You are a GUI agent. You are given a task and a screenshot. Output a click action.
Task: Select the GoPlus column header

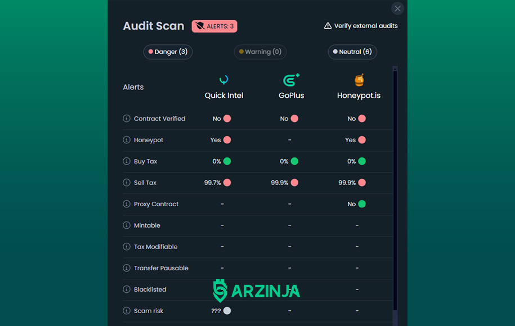tap(292, 96)
